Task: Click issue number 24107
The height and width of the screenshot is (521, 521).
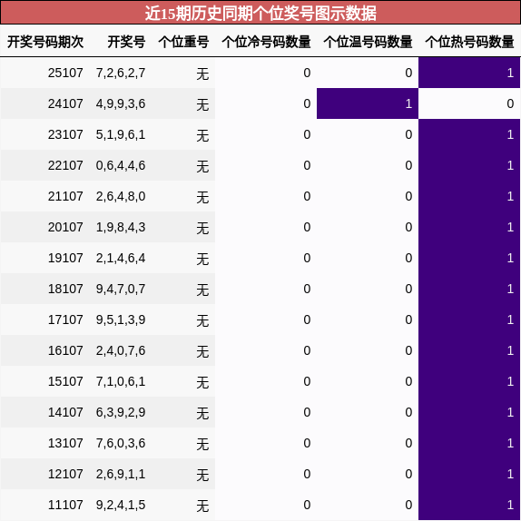Action: [x=65, y=103]
